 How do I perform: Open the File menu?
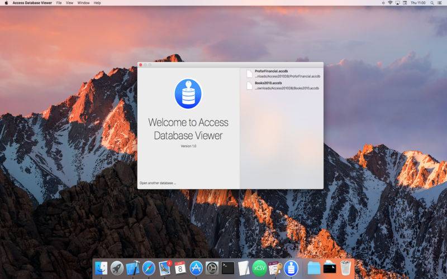tap(59, 3)
